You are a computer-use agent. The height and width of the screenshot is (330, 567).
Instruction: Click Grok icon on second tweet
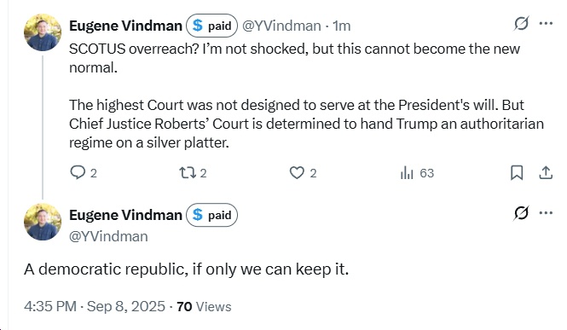coord(521,213)
